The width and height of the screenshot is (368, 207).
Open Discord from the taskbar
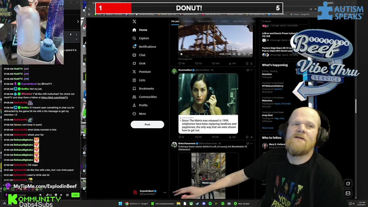(204, 204)
